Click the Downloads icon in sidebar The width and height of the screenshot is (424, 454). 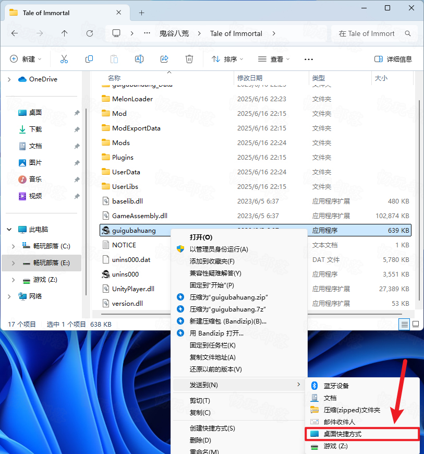tap(22, 129)
